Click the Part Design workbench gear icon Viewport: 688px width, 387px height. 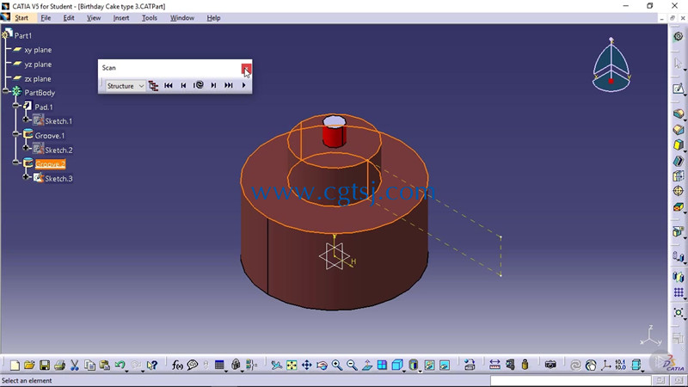click(678, 36)
